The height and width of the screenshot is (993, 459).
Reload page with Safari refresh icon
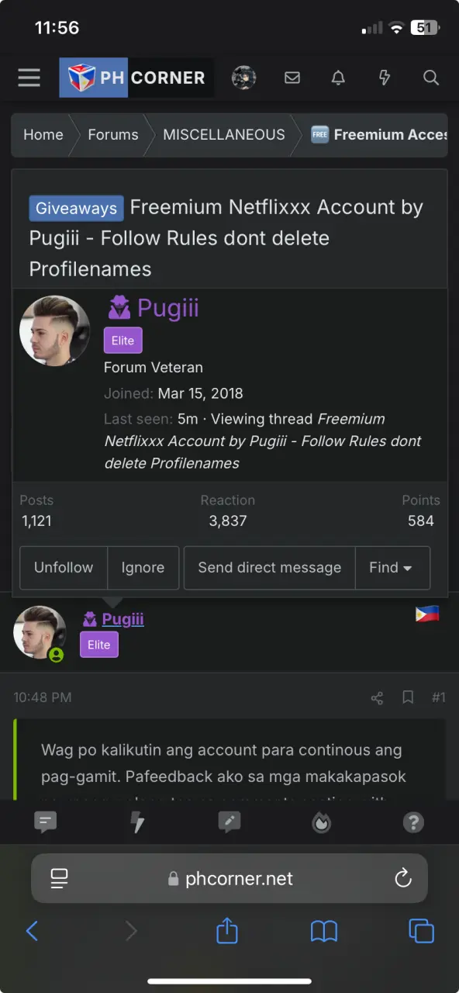402,878
